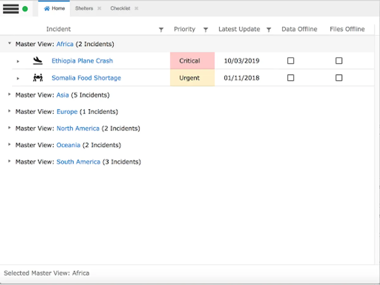Open the Asia master view link
Image resolution: width=380 pixels, height=285 pixels.
click(63, 95)
